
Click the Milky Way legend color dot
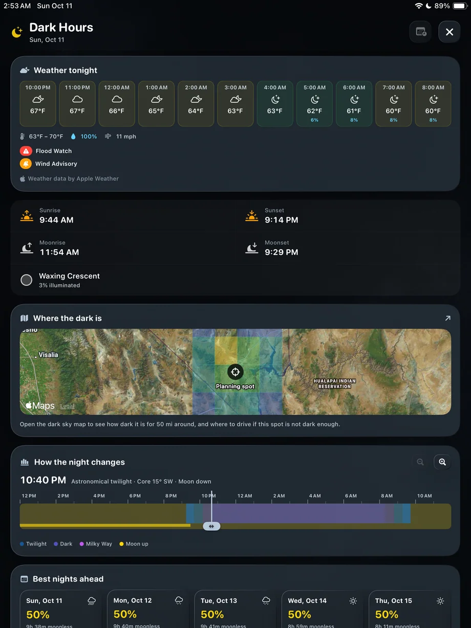coord(82,544)
